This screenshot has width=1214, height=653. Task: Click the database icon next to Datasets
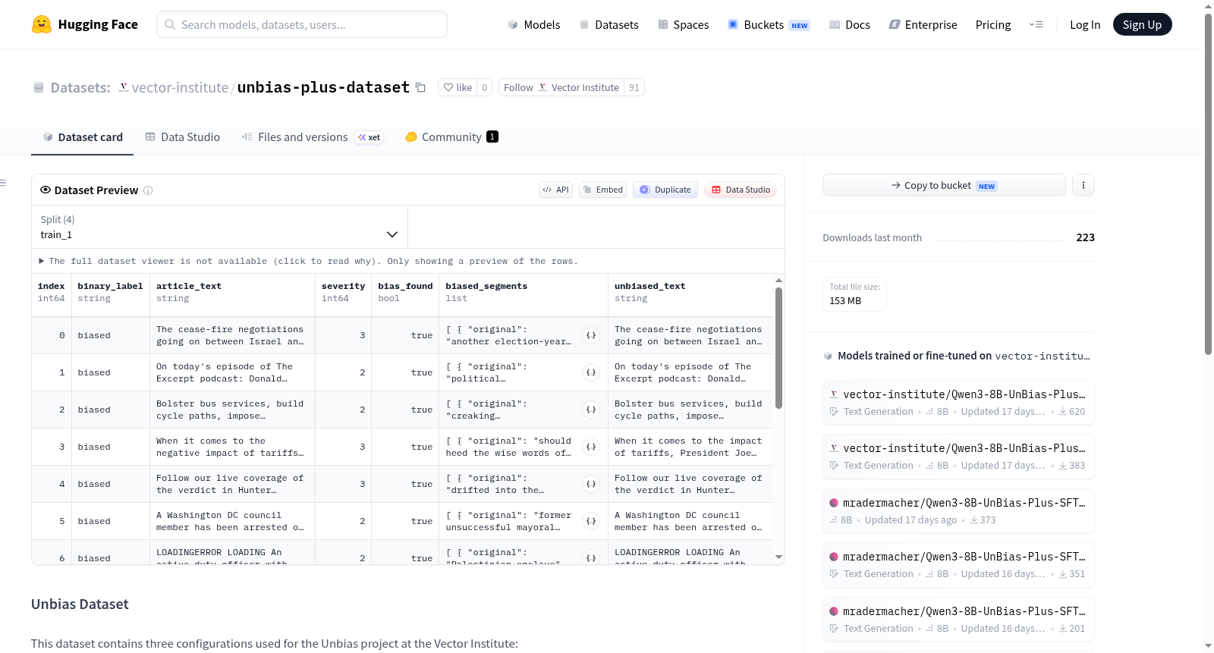click(x=39, y=88)
